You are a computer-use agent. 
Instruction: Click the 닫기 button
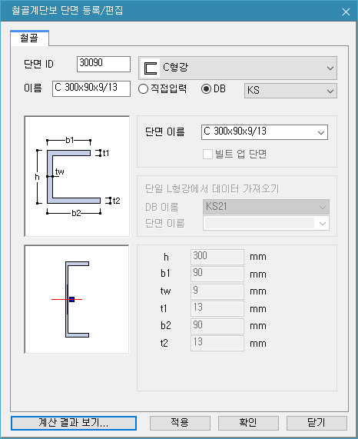click(317, 423)
